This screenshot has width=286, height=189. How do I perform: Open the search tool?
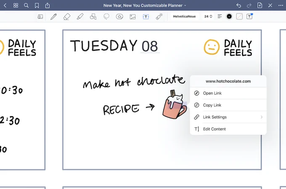(26, 5)
